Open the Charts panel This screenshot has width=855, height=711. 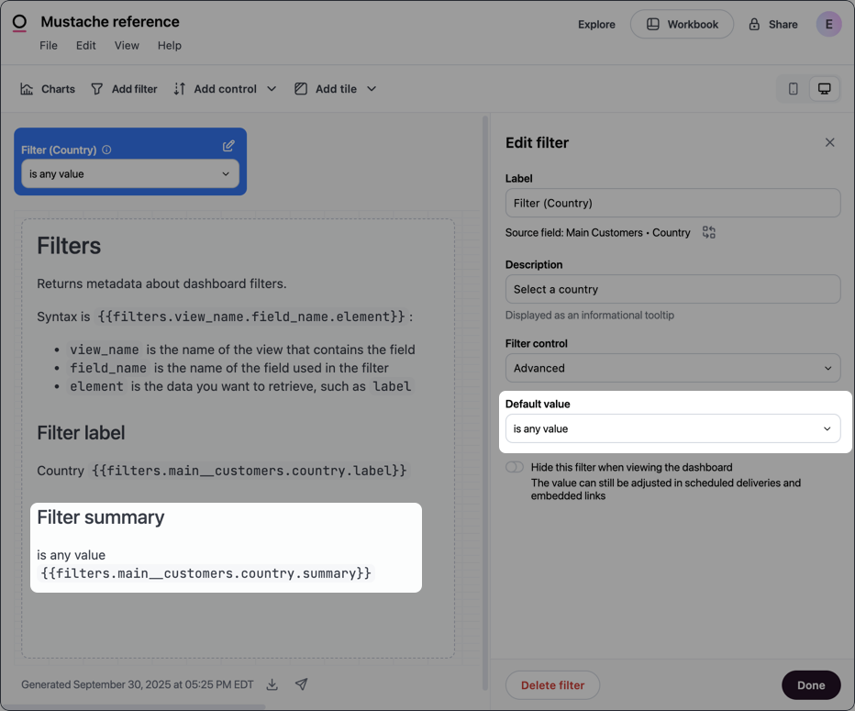tap(46, 88)
